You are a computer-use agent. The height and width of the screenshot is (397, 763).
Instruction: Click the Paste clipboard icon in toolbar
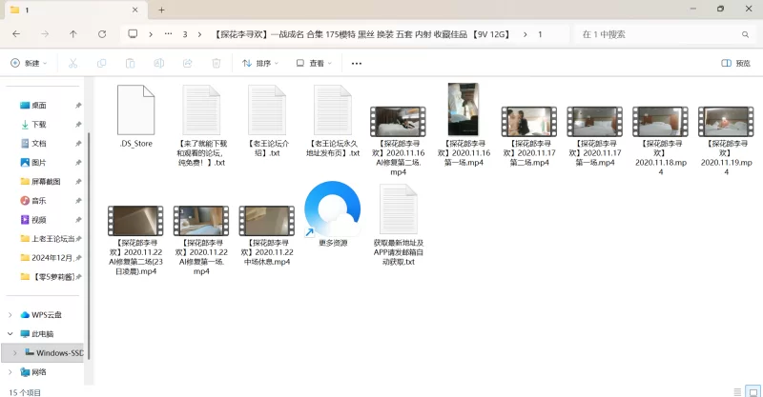[x=130, y=64]
